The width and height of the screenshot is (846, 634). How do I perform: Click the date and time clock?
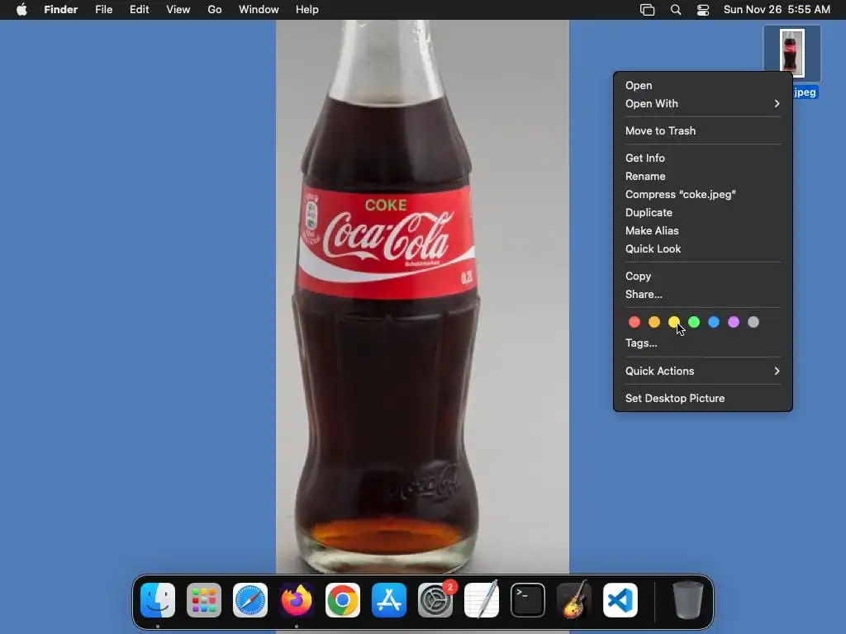(x=777, y=10)
